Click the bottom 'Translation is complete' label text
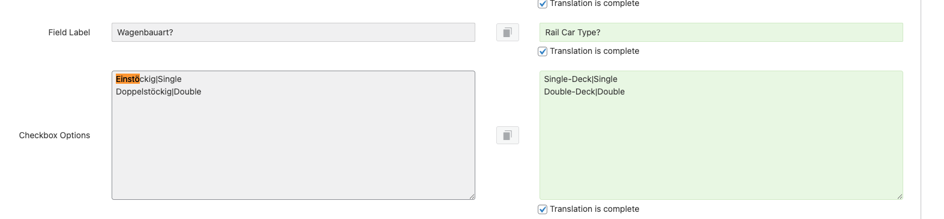The image size is (944, 219). (594, 209)
